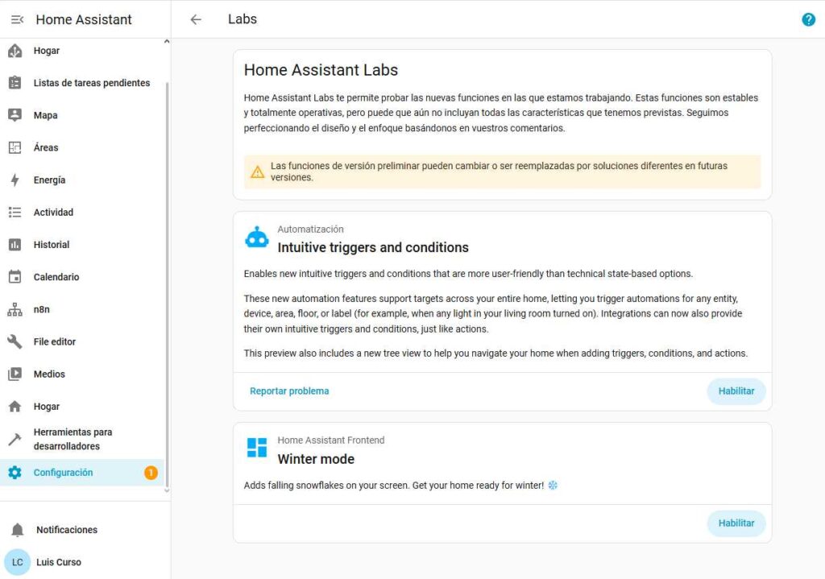
Task: Open Herramientas para desarrolladores
Action: (73, 439)
